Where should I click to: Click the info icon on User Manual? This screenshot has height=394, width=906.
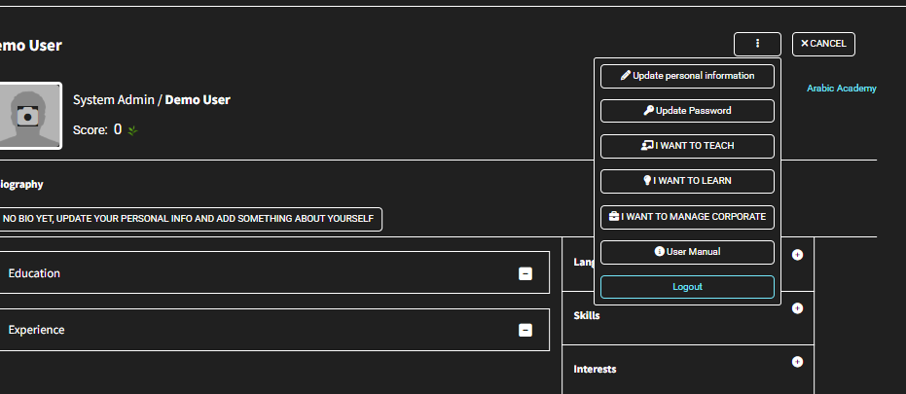[x=660, y=252]
